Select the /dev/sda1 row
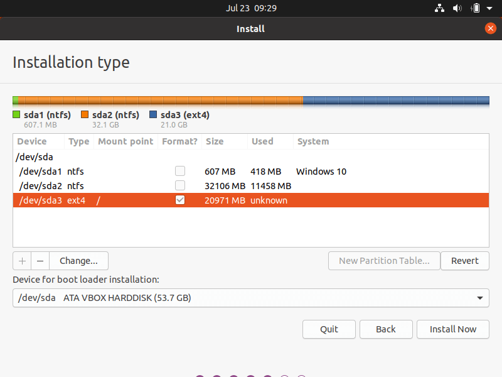This screenshot has height=377, width=502. [251, 172]
